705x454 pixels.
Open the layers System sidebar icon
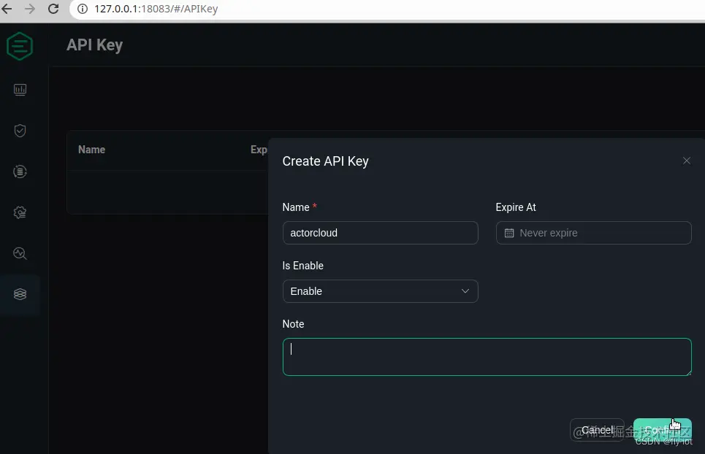[x=20, y=294]
